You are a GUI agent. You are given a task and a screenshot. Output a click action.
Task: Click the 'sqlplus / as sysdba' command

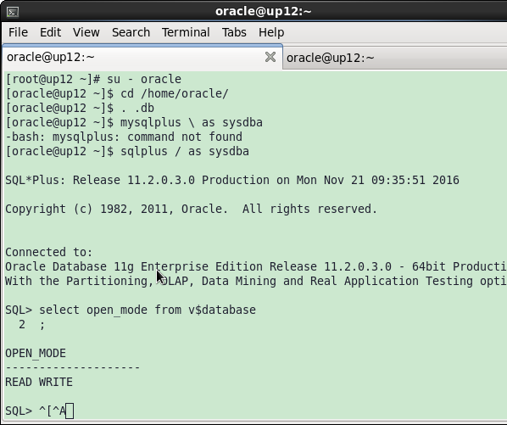pos(185,151)
